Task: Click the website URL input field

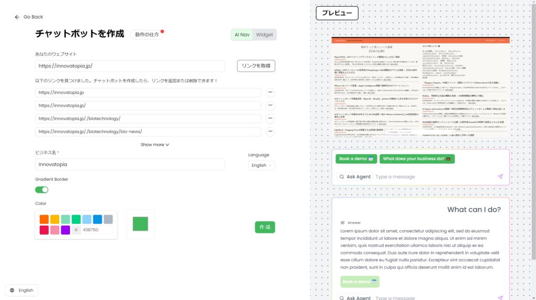Action: coord(130,66)
